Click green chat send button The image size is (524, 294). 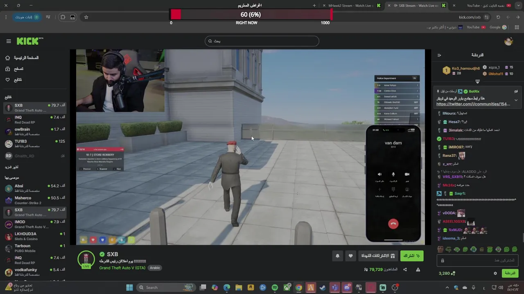[510, 273]
